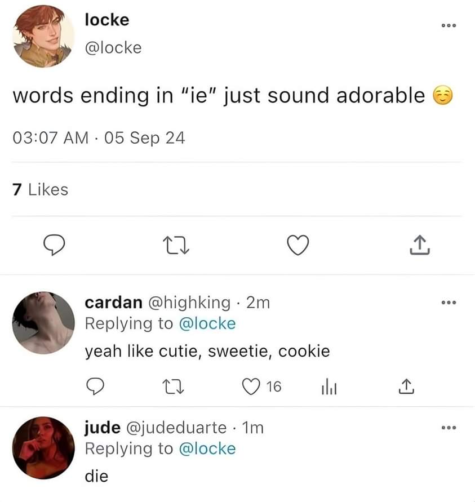Open @locke link in jude's reply

coord(207,448)
